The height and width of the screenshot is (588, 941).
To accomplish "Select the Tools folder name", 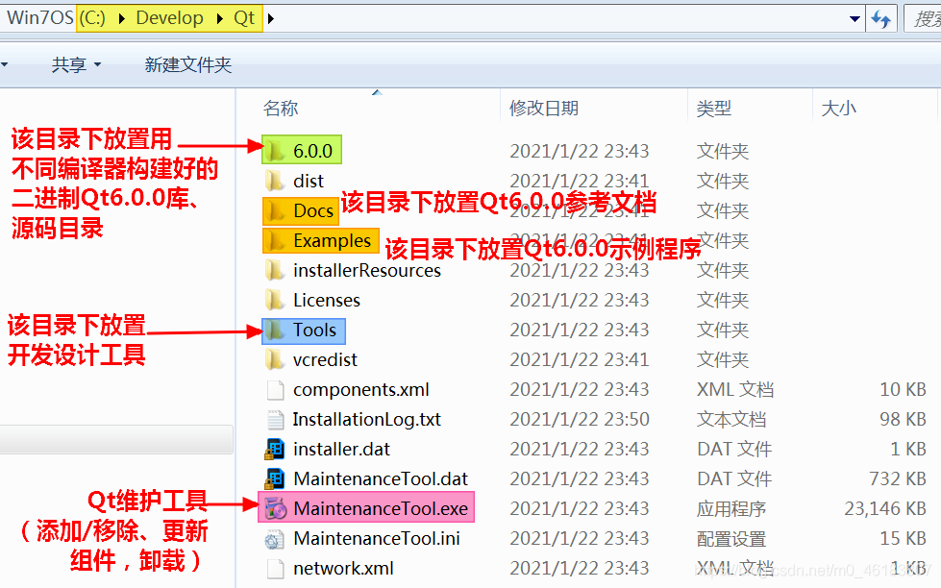I will point(314,330).
